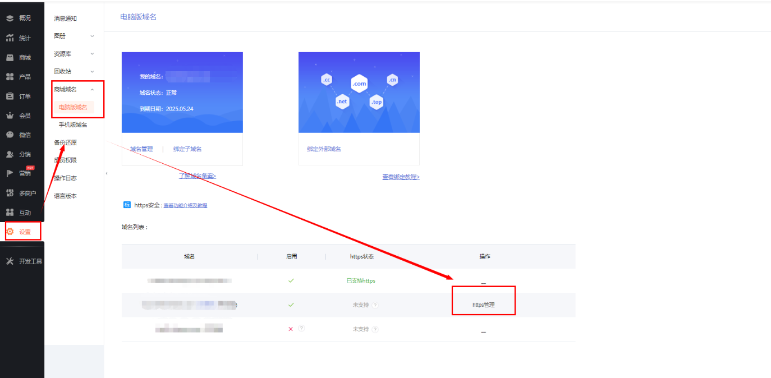Click the 域名列表 label
771x378 pixels.
coord(135,227)
